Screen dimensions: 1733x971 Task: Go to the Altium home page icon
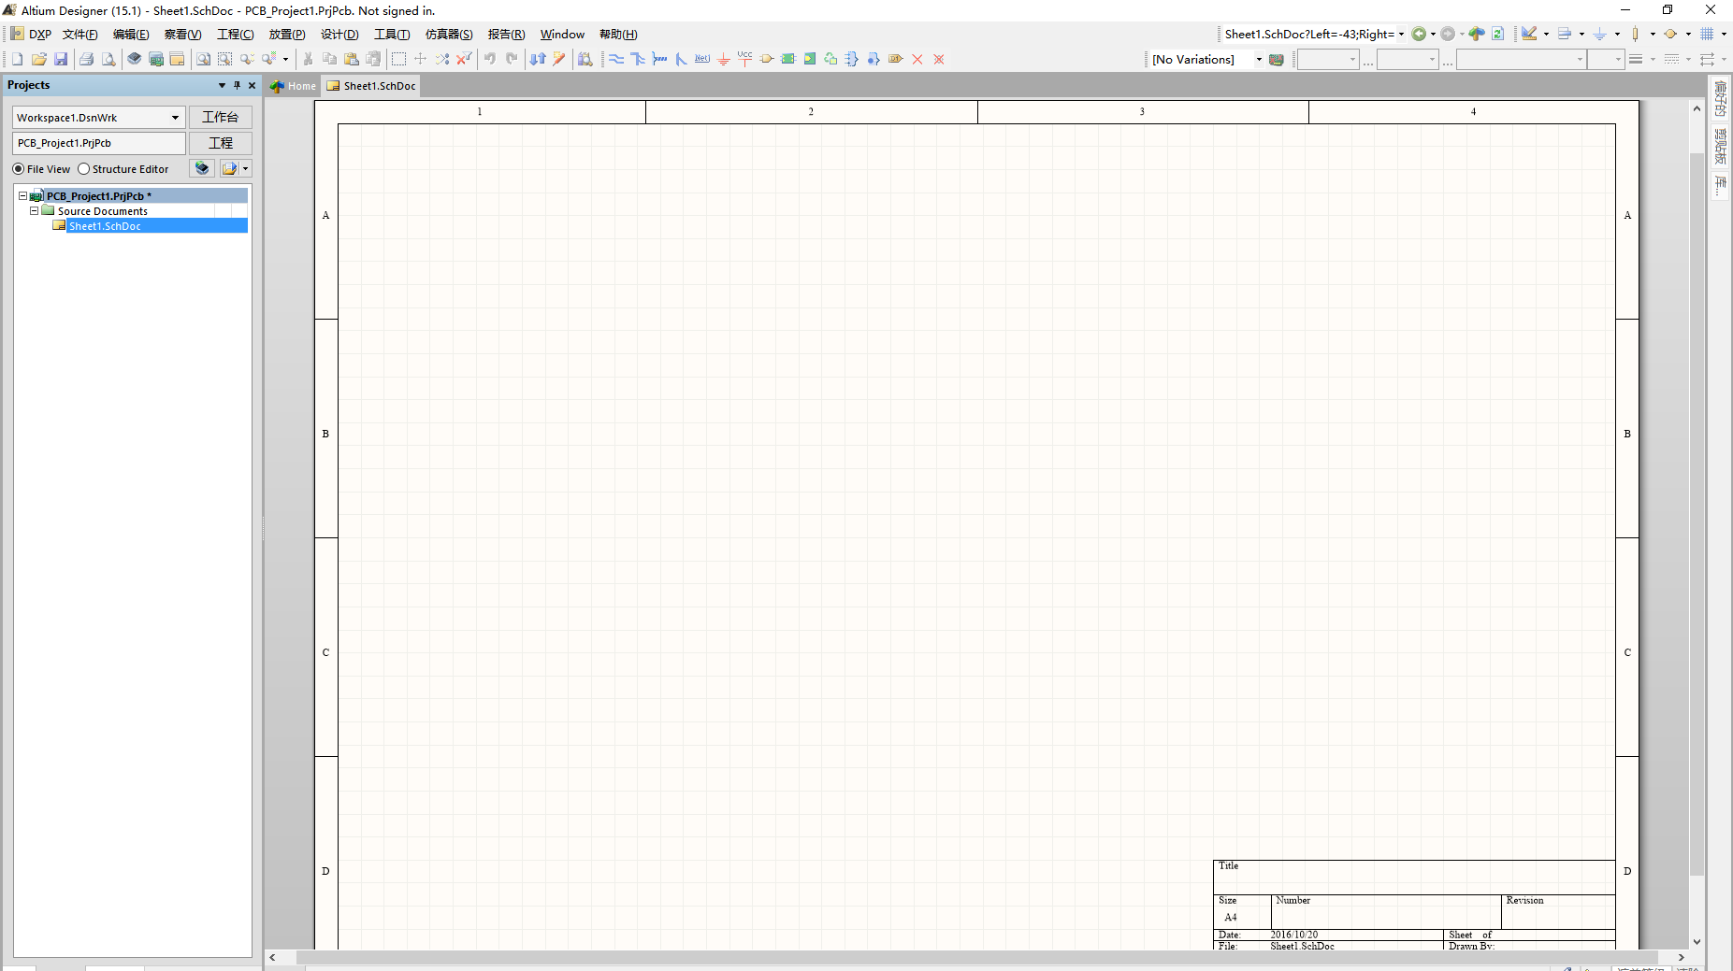coord(1477,34)
